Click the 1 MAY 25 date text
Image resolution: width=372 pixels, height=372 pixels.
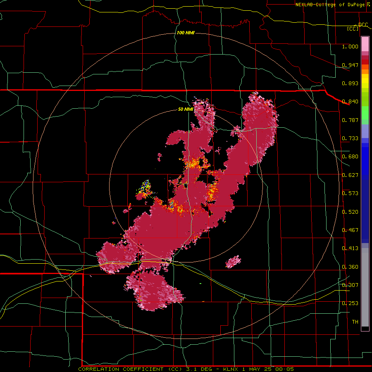257,369
